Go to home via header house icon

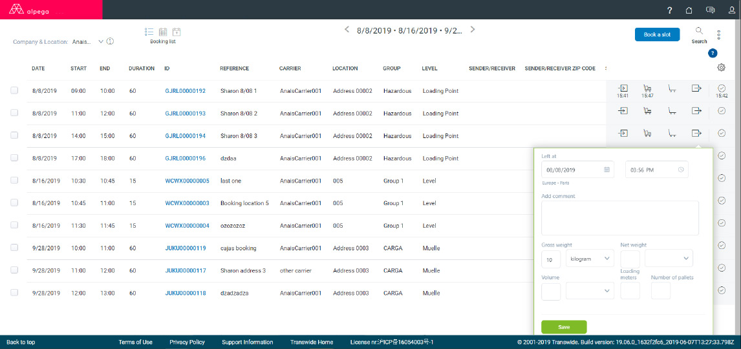coord(689,10)
